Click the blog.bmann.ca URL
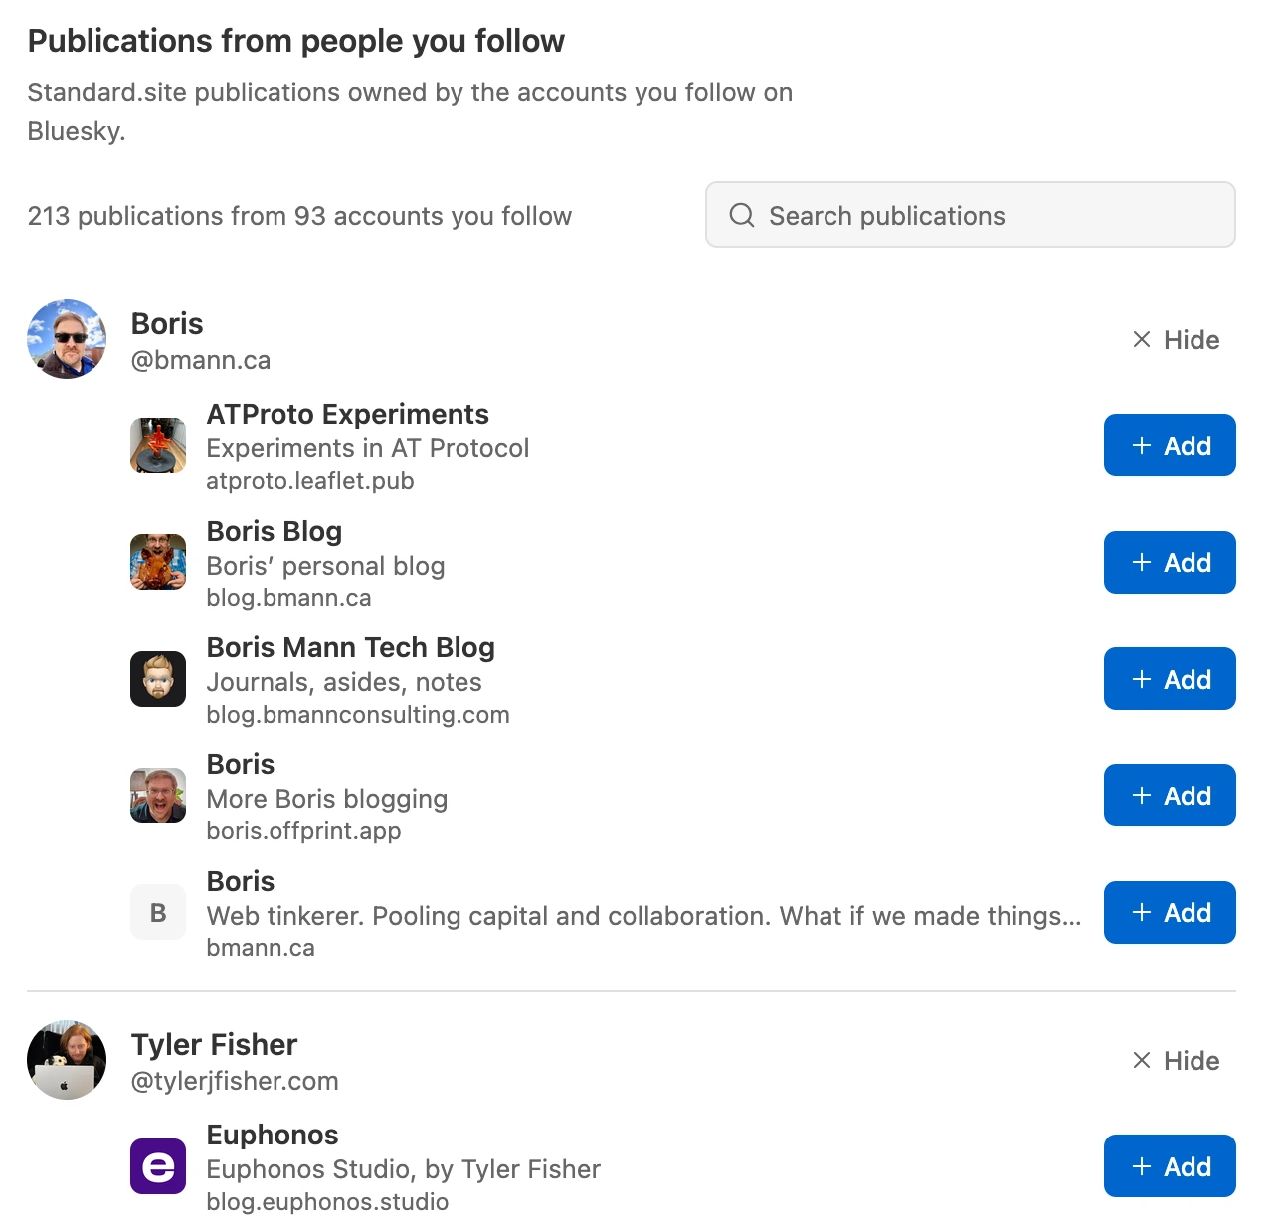 click(289, 598)
